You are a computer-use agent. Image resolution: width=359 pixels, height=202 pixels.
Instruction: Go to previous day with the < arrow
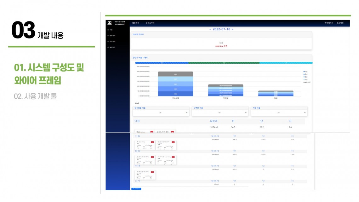point(210,29)
